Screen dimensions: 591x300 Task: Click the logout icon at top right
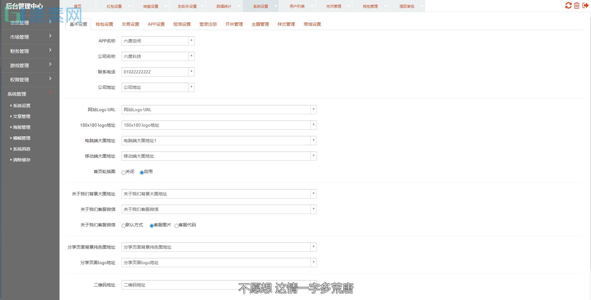[x=585, y=5]
